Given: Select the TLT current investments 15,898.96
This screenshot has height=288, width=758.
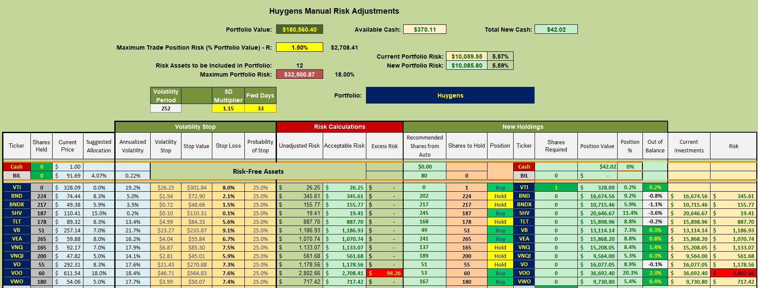Looking at the screenshot, I should pyautogui.click(x=689, y=222).
